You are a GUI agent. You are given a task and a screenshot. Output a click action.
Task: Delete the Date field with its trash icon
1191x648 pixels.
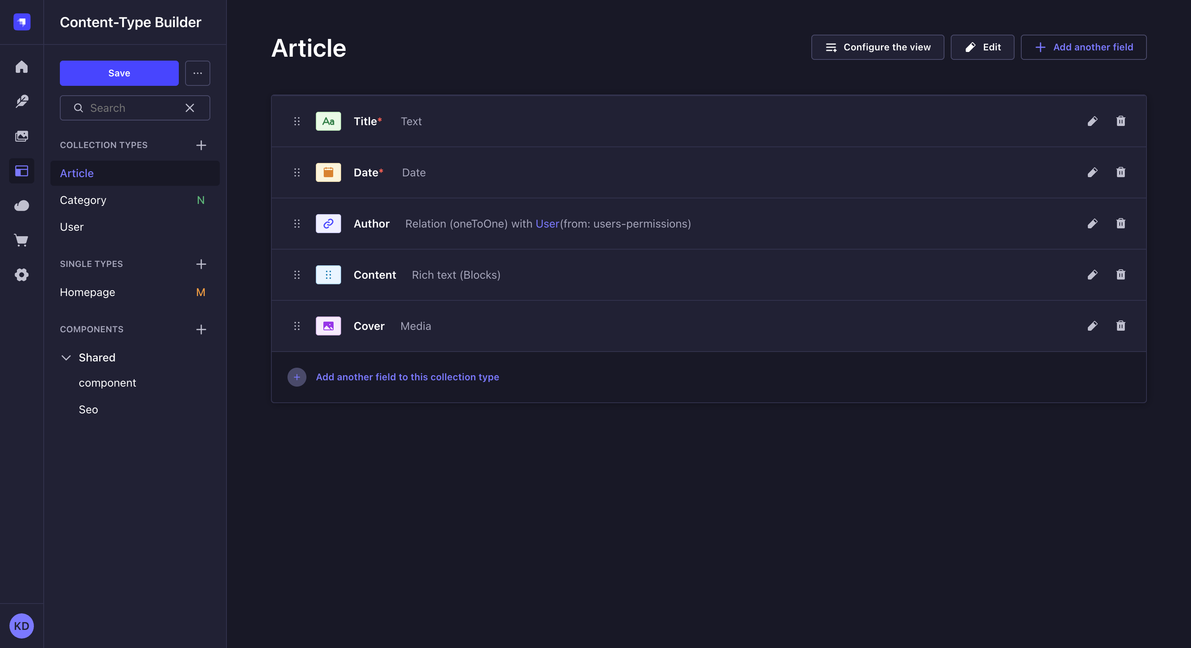pyautogui.click(x=1121, y=172)
